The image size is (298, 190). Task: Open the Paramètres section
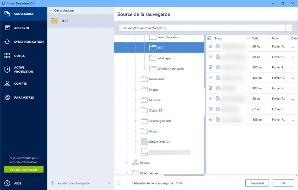(23, 97)
